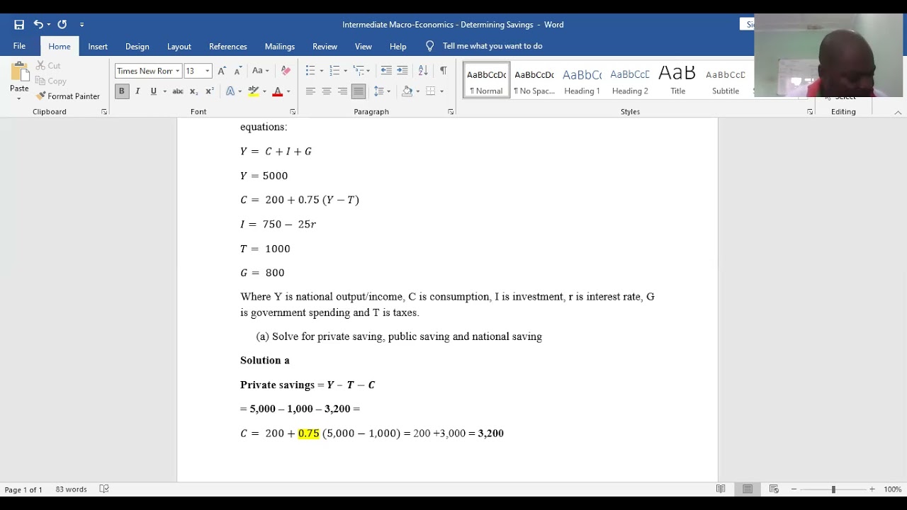Viewport: 907px width, 510px height.
Task: Click the Borders icon
Action: click(x=431, y=91)
